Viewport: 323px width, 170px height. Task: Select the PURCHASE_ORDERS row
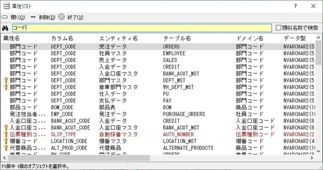pos(184,114)
